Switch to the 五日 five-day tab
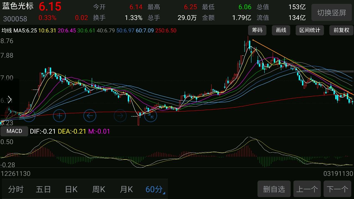Image resolution: width=354 pixels, height=199 pixels. click(x=43, y=189)
